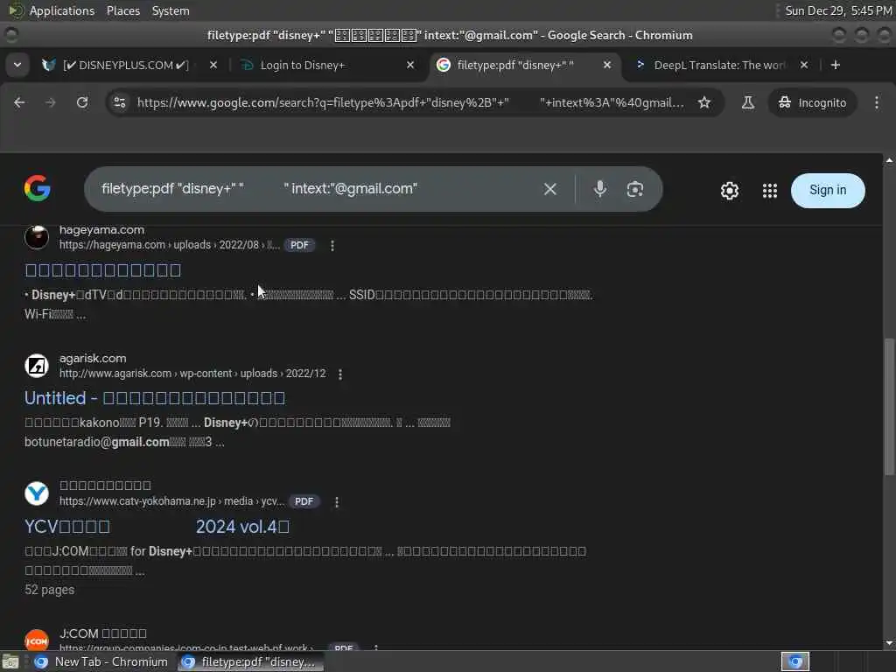Viewport: 896px width, 672px height.
Task: Open Google quick settings gear
Action: [x=729, y=190]
